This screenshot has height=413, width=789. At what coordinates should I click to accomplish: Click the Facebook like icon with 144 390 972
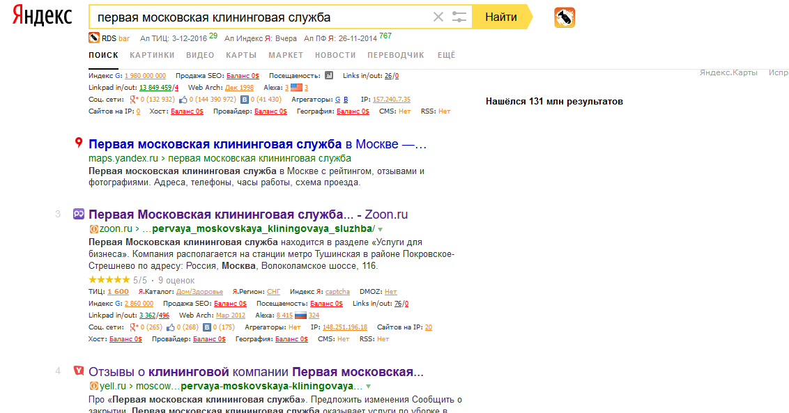(183, 100)
